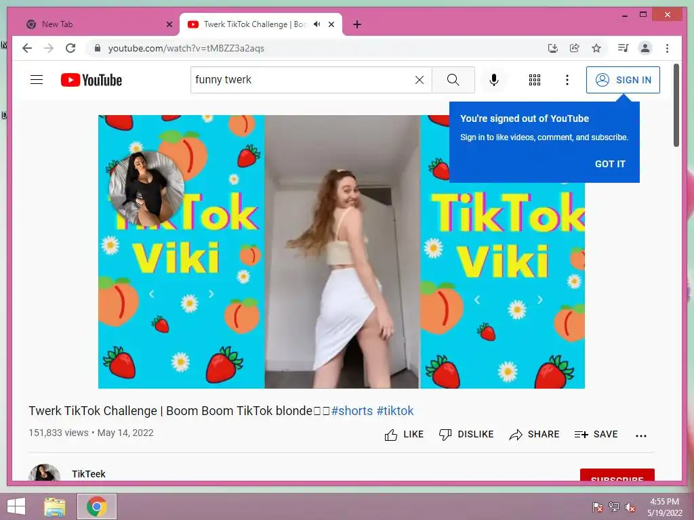Image resolution: width=694 pixels, height=520 pixels.
Task: Click the SIGN IN button
Action: tap(623, 80)
